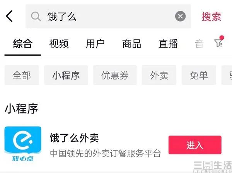Click the 进入 button
The image size is (232, 173).
(195, 145)
